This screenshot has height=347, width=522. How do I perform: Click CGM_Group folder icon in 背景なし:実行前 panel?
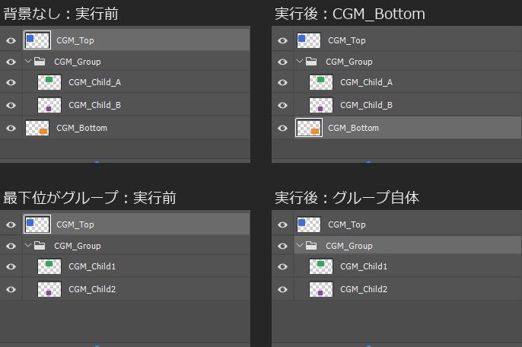(40, 62)
